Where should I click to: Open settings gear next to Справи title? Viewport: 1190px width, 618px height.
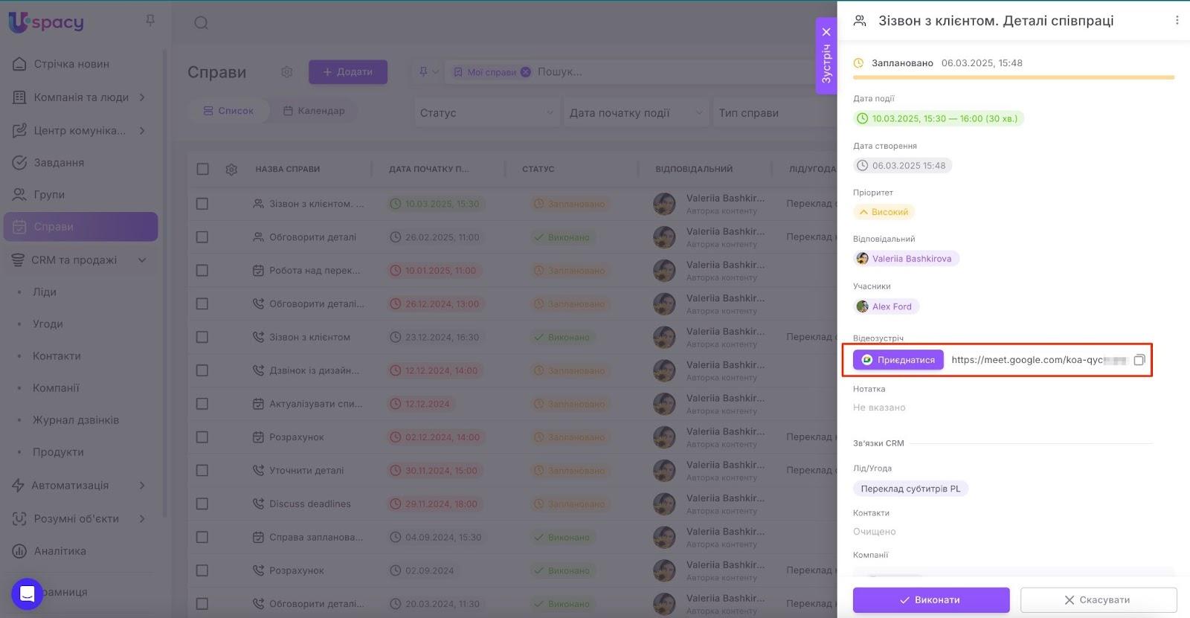click(286, 72)
